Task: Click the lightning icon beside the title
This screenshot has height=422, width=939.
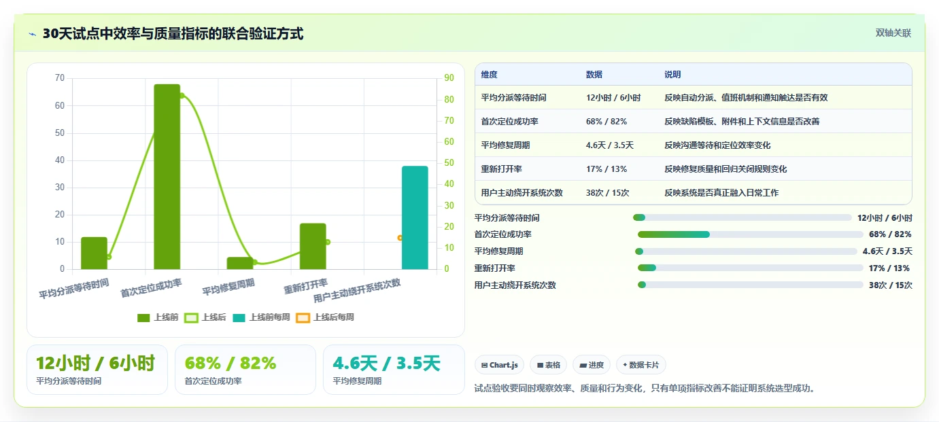Action: (x=32, y=34)
